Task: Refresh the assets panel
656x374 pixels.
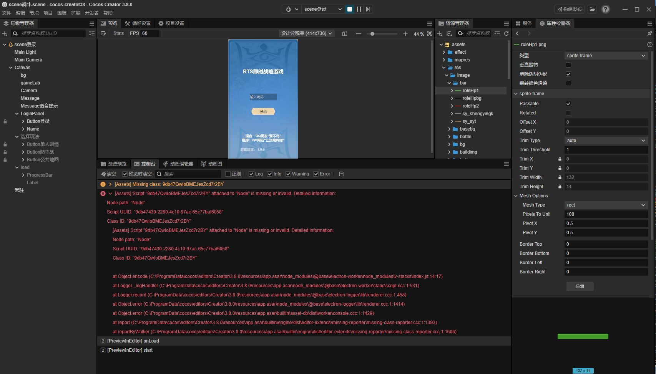Action: click(x=507, y=33)
